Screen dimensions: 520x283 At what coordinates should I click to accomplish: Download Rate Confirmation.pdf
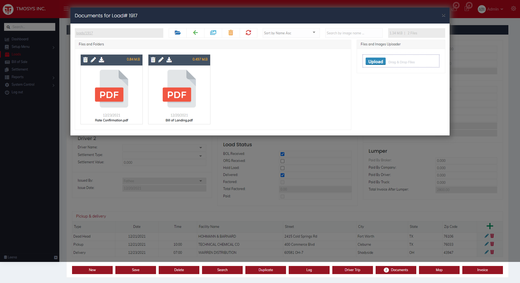102,60
